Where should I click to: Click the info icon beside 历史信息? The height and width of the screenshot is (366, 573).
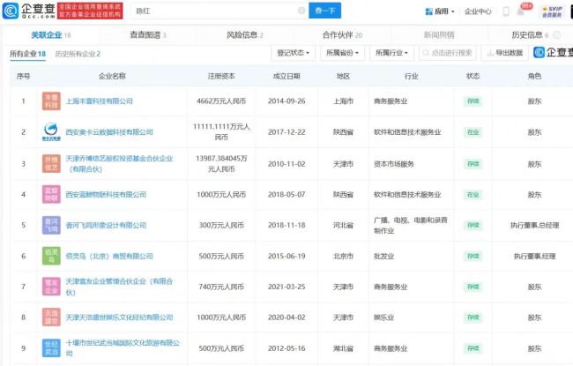tap(556, 35)
